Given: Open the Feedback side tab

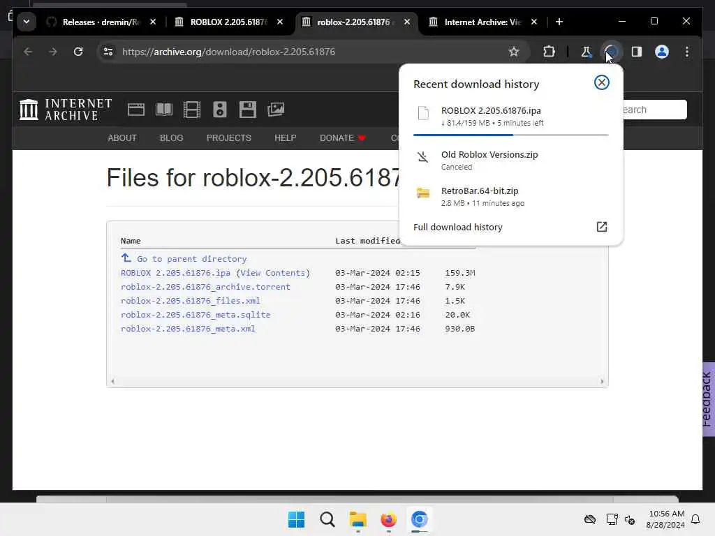Looking at the screenshot, I should click(x=708, y=399).
